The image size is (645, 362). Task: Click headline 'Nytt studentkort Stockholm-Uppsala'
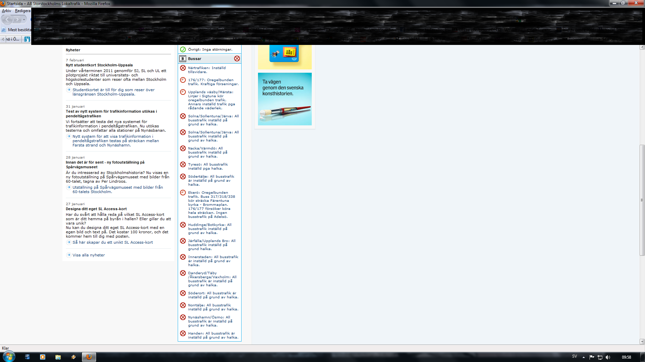[x=99, y=65]
